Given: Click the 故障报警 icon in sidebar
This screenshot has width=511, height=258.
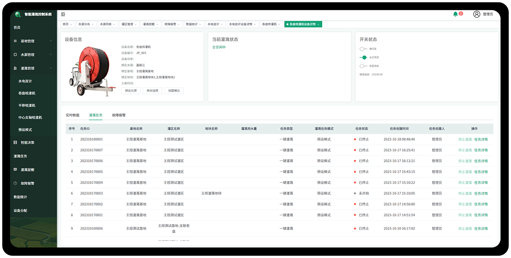Looking at the screenshot, I should pos(15,183).
